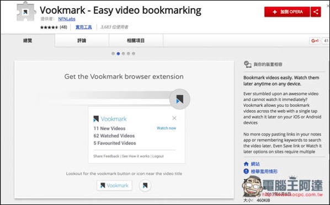This screenshot has height=205, width=330.
Task: Select the first carousel dot
Action: coord(113,53)
